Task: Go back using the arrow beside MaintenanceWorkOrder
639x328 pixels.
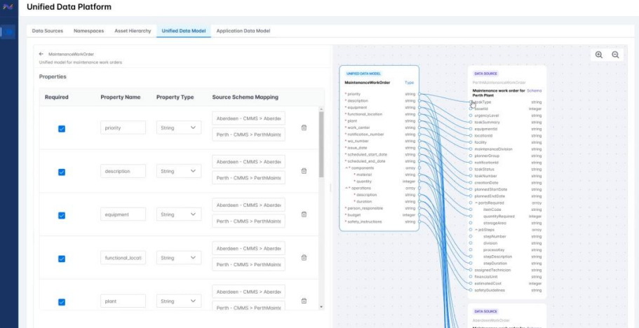Action: (41, 54)
